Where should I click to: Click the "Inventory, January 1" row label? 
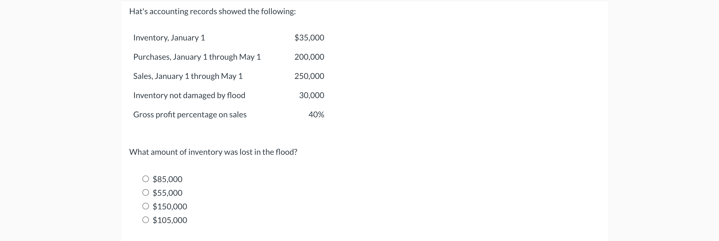click(x=169, y=38)
